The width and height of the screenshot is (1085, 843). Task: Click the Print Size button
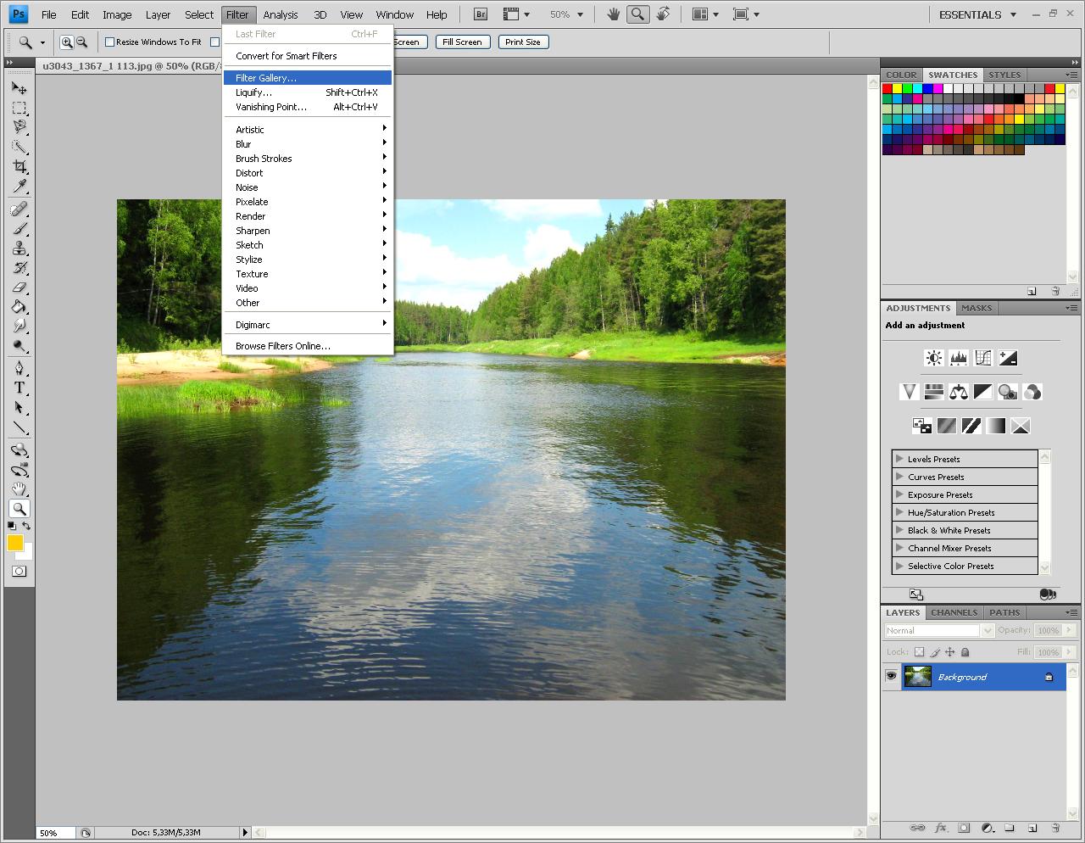pos(522,42)
